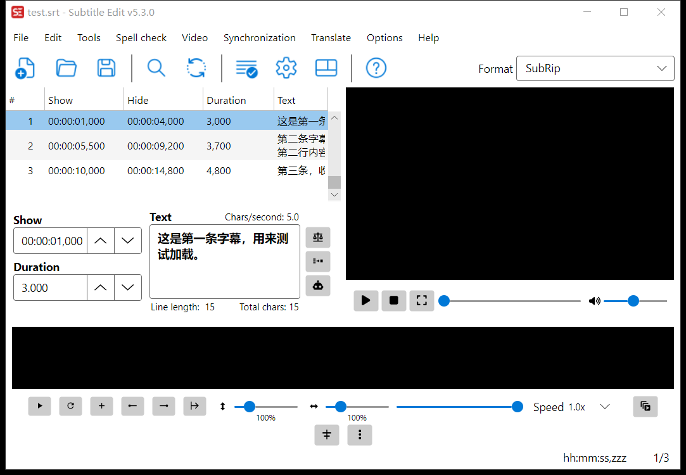
Task: Click the unbreak lines button beside text box
Action: pos(318,261)
